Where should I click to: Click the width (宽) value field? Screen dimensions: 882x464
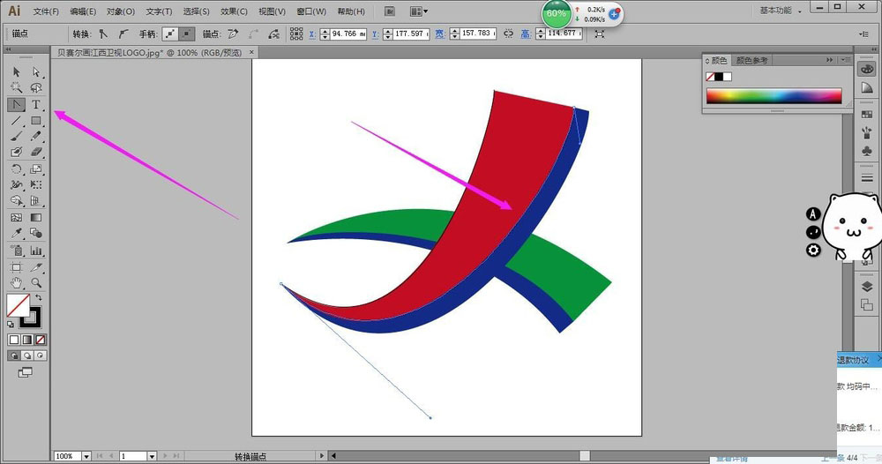pos(478,34)
